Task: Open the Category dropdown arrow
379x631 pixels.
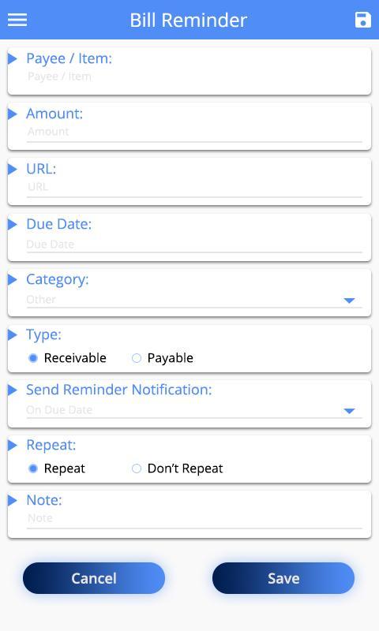Action: pos(349,301)
